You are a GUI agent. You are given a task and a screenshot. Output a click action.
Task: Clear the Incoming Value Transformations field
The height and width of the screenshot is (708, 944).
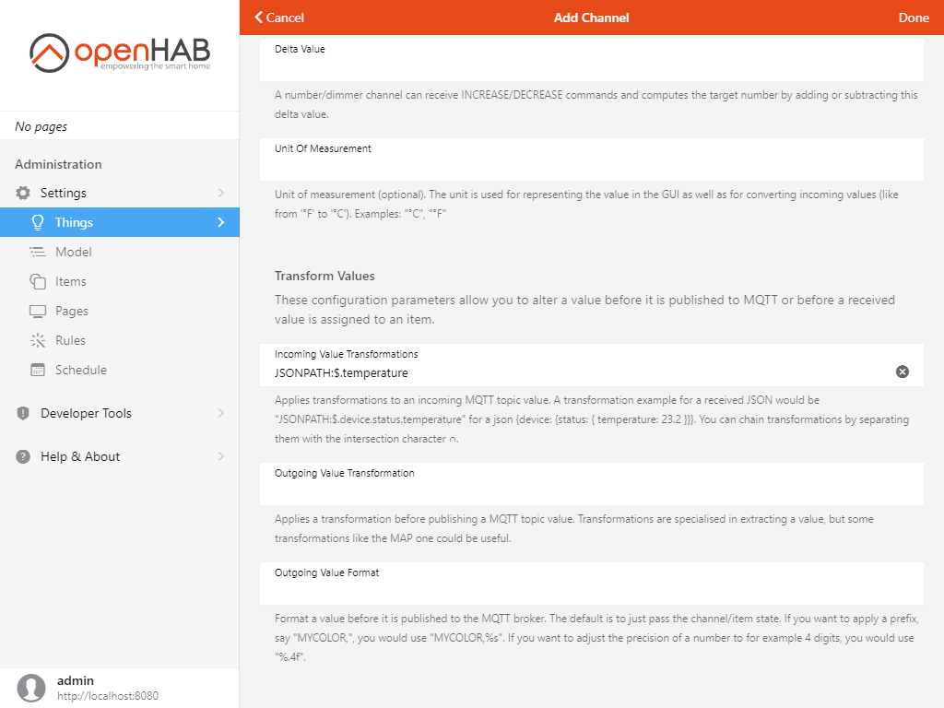pos(903,372)
